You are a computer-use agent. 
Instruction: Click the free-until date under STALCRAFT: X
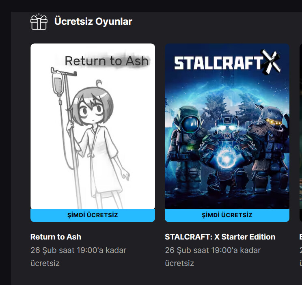point(213,257)
